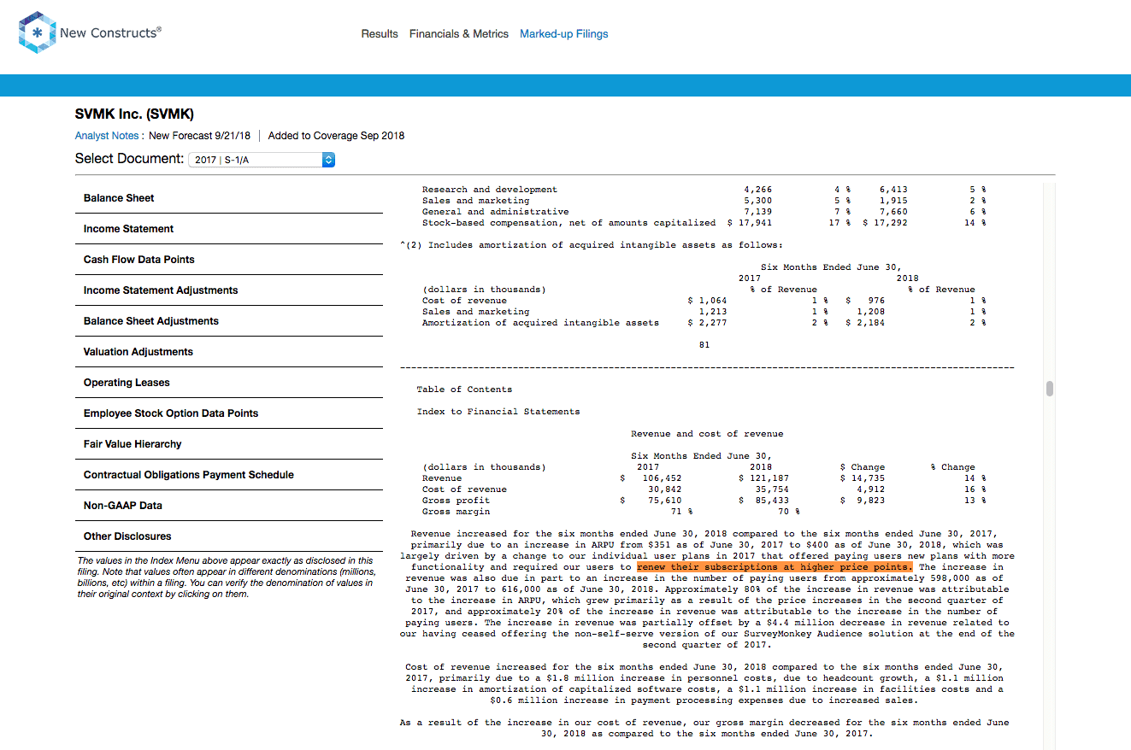
Task: Click 2018 cost of revenue value 35,754
Action: (772, 489)
